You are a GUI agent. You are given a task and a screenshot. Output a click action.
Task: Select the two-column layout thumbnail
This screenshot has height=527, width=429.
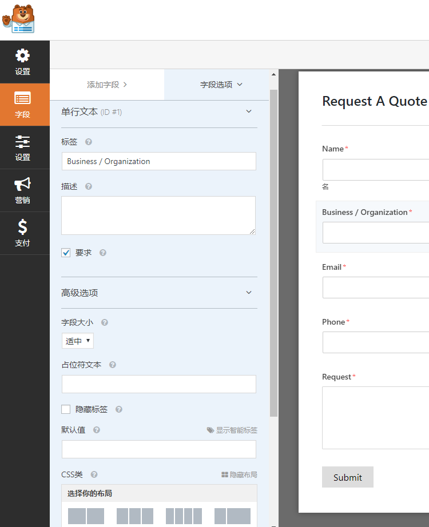pos(86,516)
